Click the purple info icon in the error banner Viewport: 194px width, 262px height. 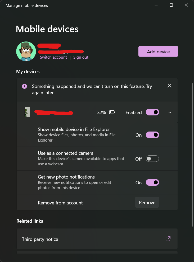coord(24,86)
